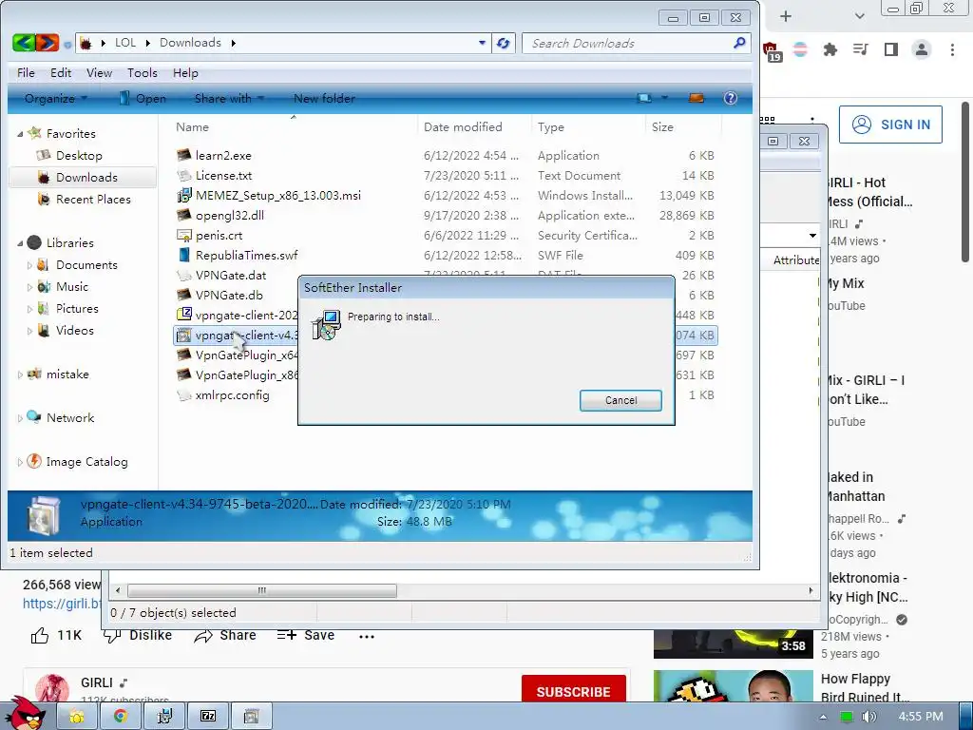Expand the Share with dropdown
The height and width of the screenshot is (730, 973).
click(229, 98)
